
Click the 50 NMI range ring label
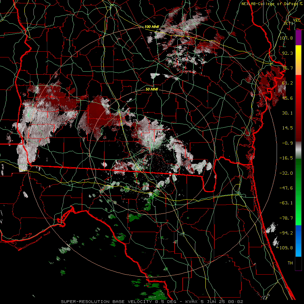click(152, 89)
